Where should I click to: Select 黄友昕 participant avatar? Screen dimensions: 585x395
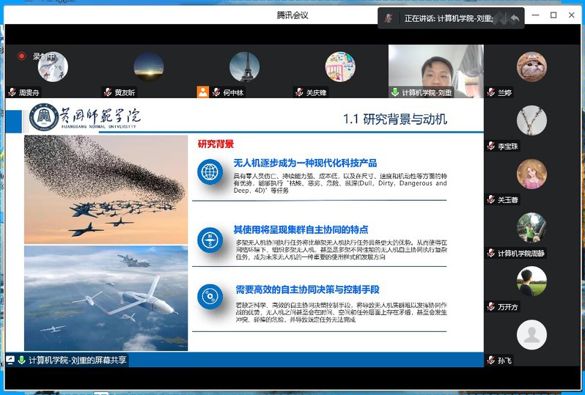pos(149,67)
